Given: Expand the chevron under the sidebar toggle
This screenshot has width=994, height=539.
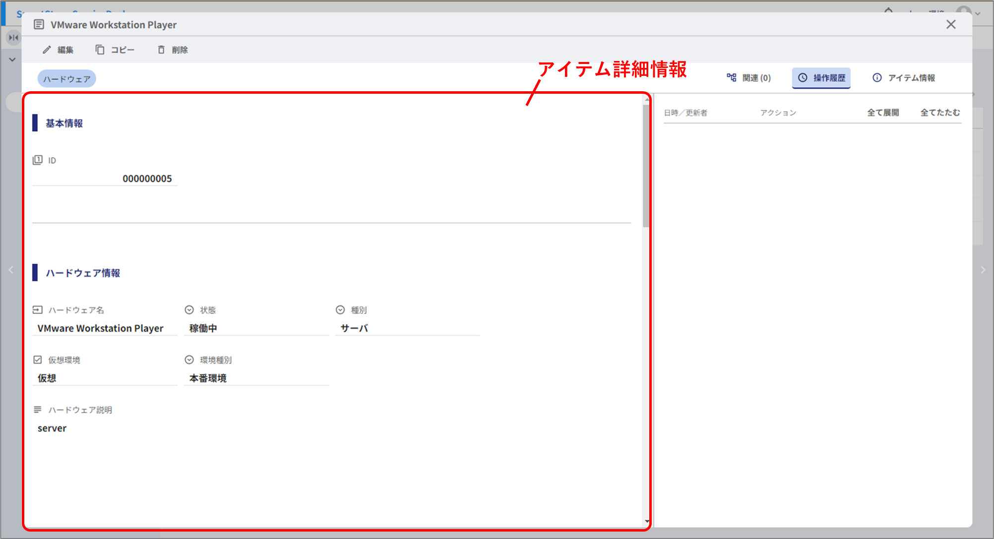Looking at the screenshot, I should tap(12, 60).
